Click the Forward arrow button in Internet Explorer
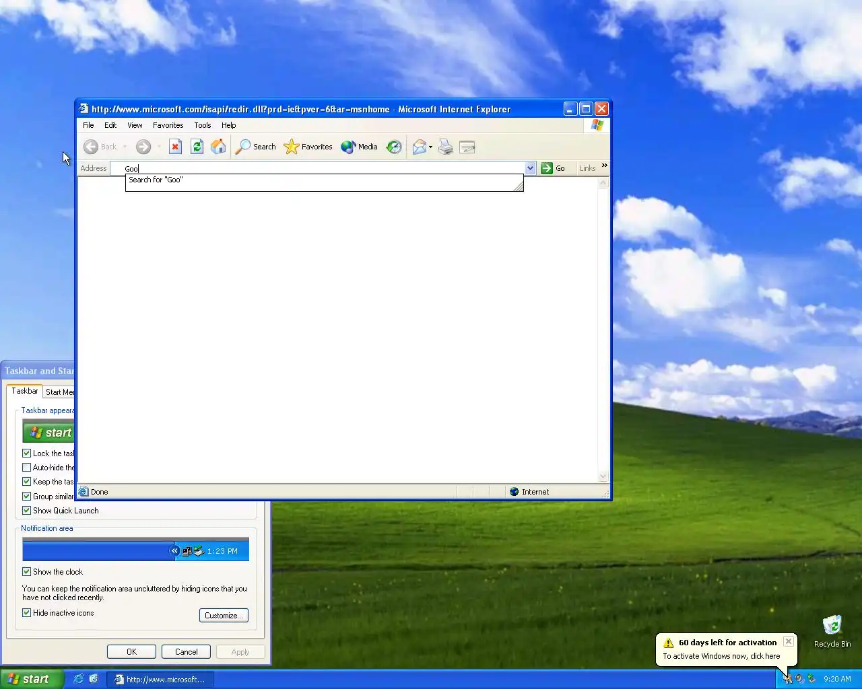 click(143, 147)
